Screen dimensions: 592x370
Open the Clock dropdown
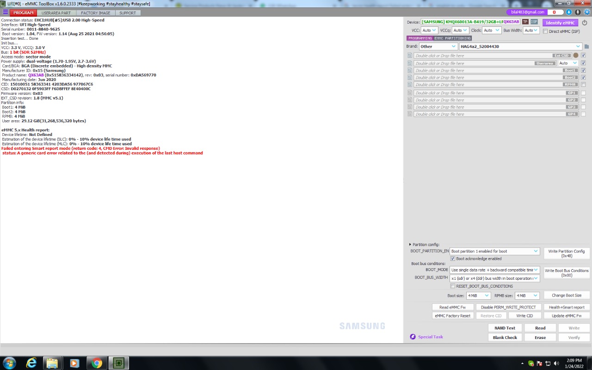pyautogui.click(x=492, y=31)
